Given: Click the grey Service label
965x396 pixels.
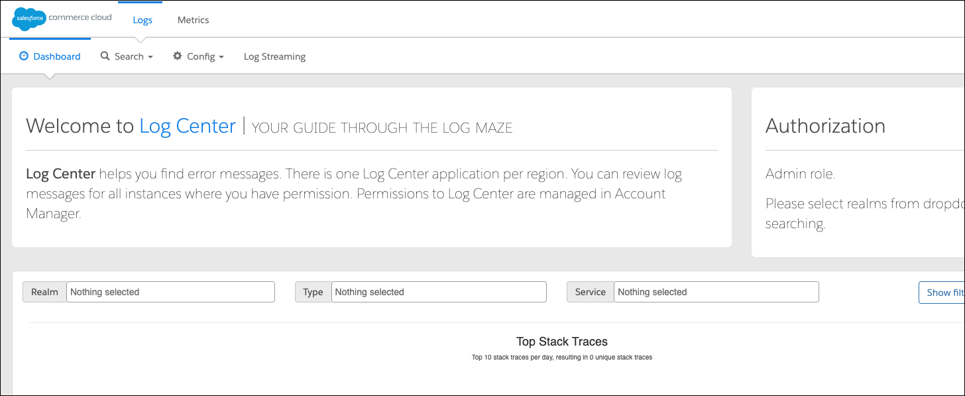Looking at the screenshot, I should pyautogui.click(x=590, y=292).
